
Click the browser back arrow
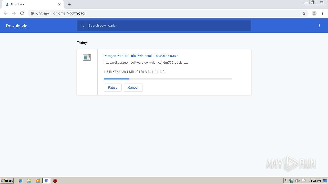click(6, 13)
